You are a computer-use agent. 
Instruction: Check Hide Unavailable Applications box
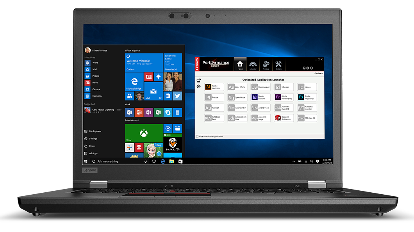(x=197, y=137)
